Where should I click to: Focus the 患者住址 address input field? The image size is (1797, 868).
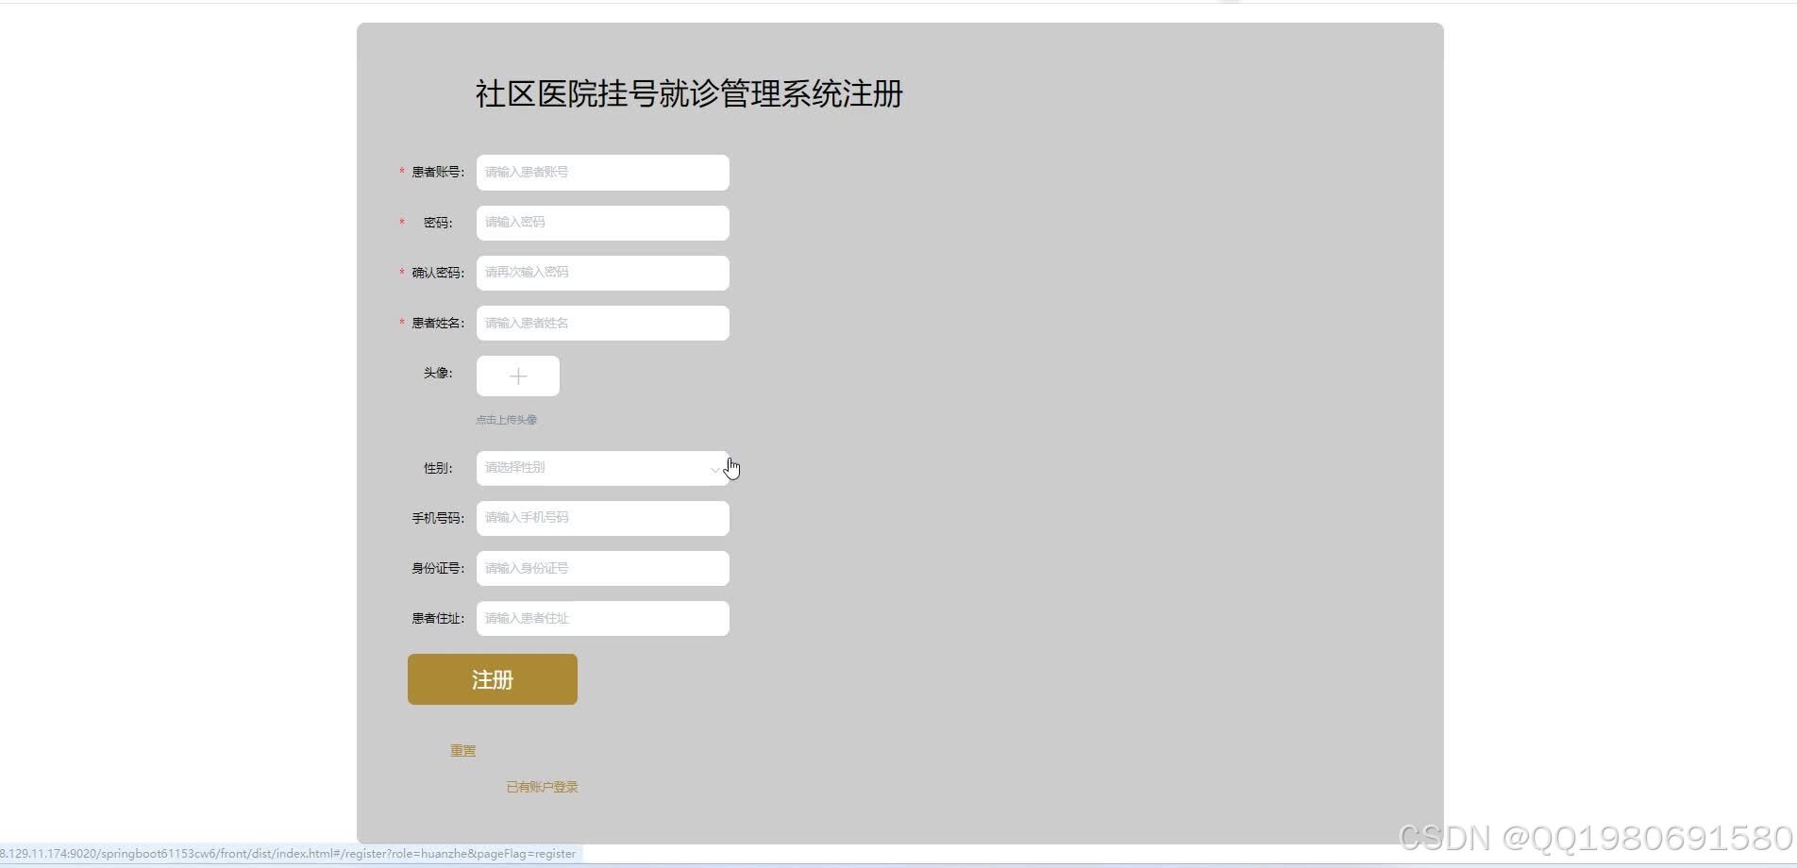(602, 618)
